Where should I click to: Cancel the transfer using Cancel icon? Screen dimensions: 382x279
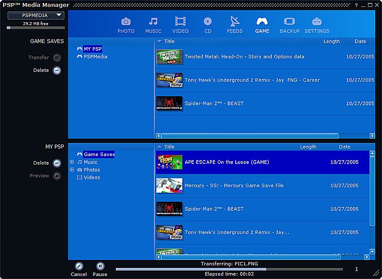[x=79, y=266]
